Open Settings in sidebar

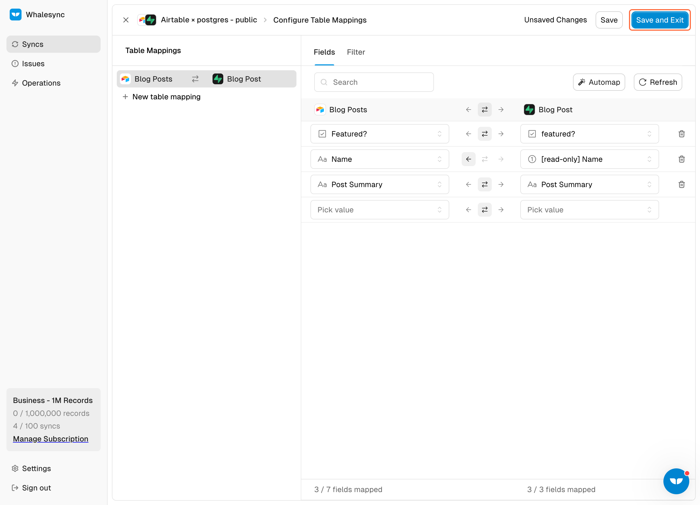pos(53,468)
